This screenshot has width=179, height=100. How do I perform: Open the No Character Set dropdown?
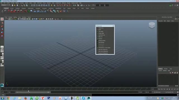(169, 92)
